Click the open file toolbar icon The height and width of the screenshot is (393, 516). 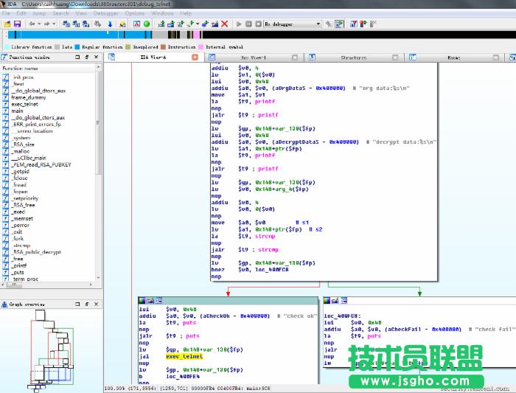(x=7, y=24)
